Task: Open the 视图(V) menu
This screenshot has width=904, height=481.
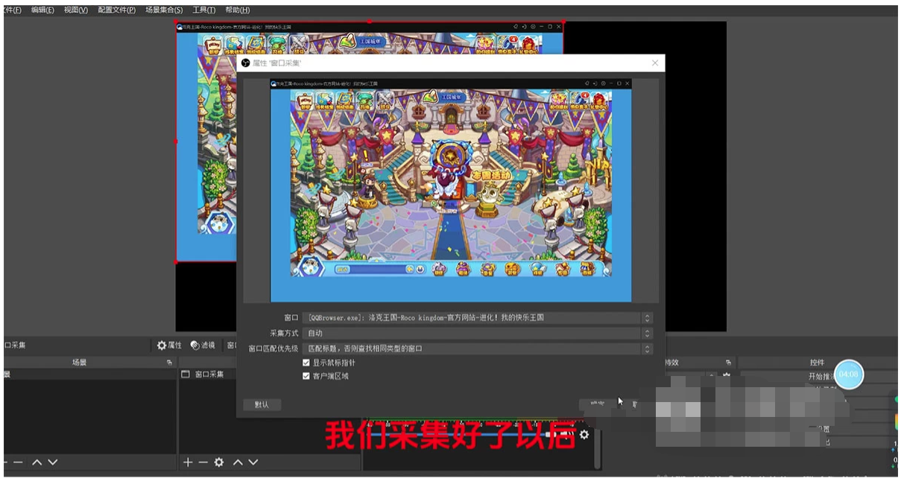Action: point(76,10)
